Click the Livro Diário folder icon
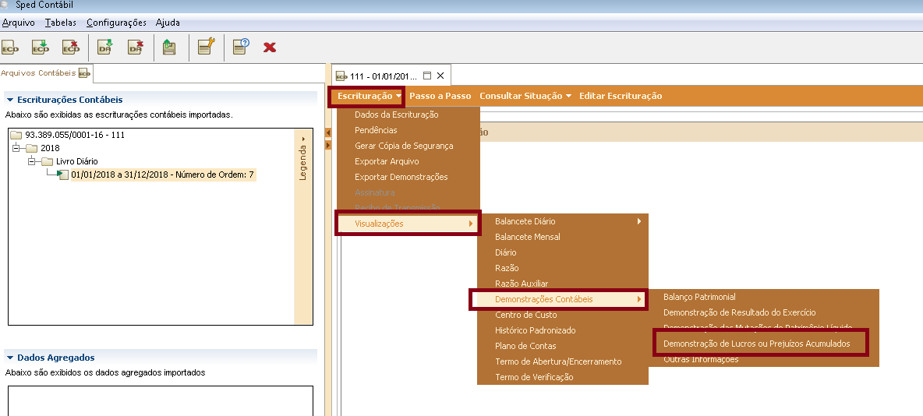923x416 pixels. pyautogui.click(x=47, y=161)
